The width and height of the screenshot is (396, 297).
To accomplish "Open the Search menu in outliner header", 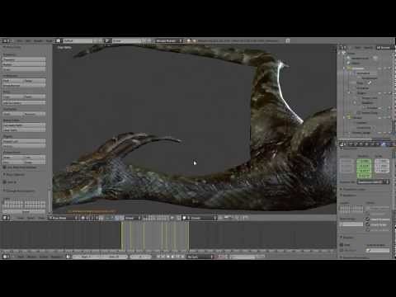I will 369,47.
